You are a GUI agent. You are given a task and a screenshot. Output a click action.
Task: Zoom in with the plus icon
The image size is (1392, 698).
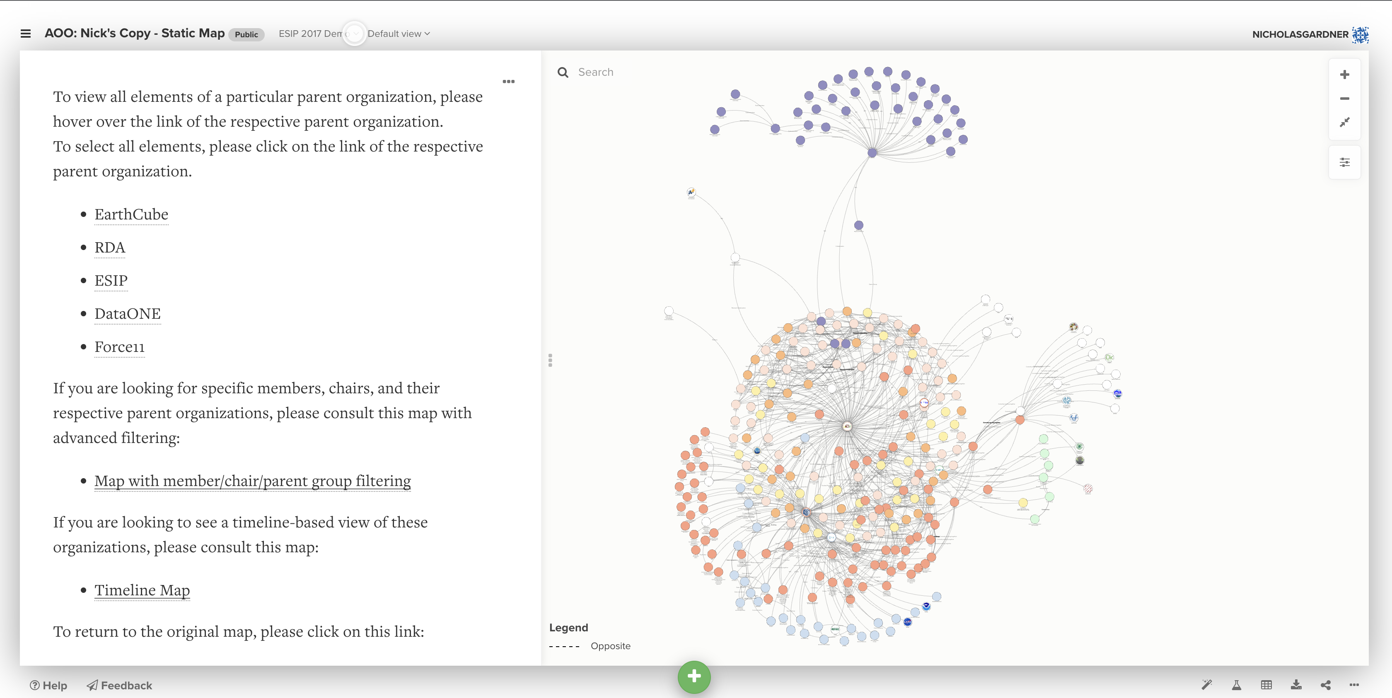(x=1344, y=75)
